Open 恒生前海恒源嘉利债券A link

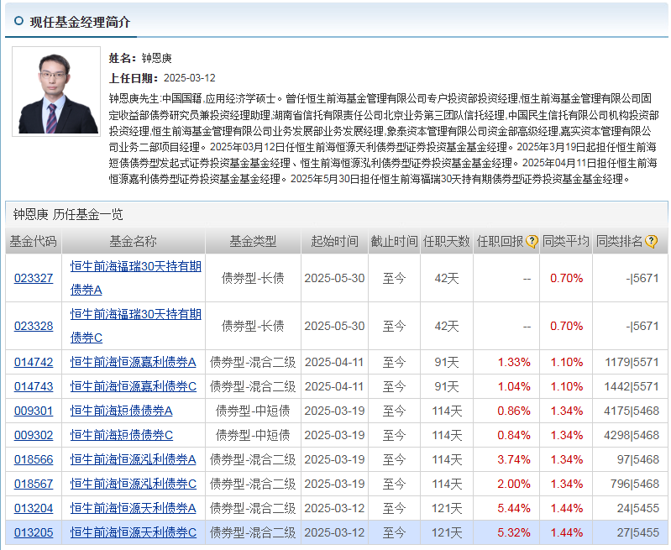pos(133,362)
